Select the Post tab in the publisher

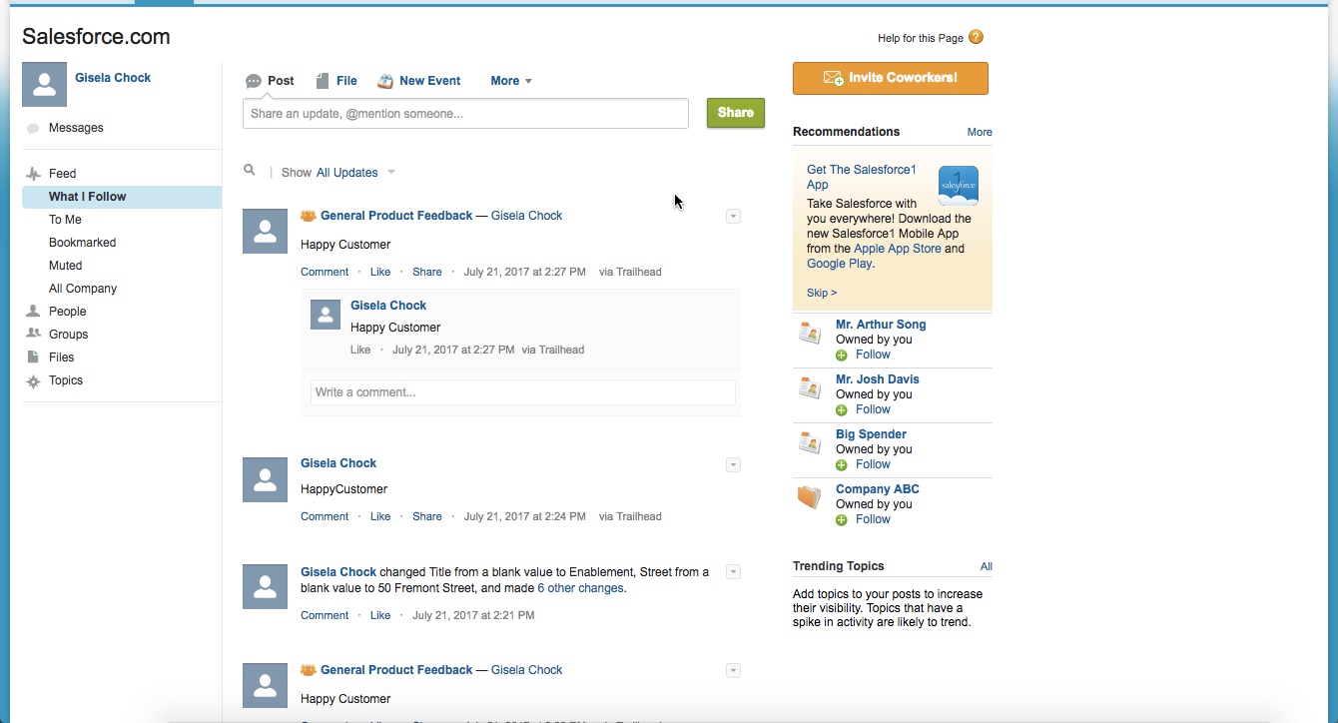pyautogui.click(x=271, y=81)
